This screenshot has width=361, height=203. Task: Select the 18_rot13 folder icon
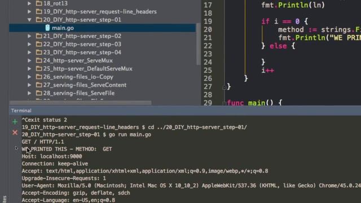(x=39, y=3)
